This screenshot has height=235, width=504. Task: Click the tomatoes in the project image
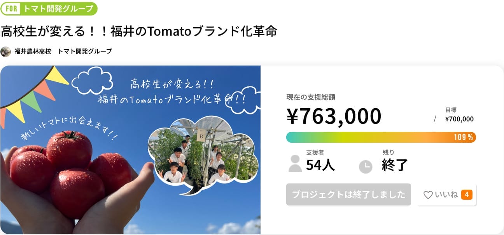coord(70,171)
